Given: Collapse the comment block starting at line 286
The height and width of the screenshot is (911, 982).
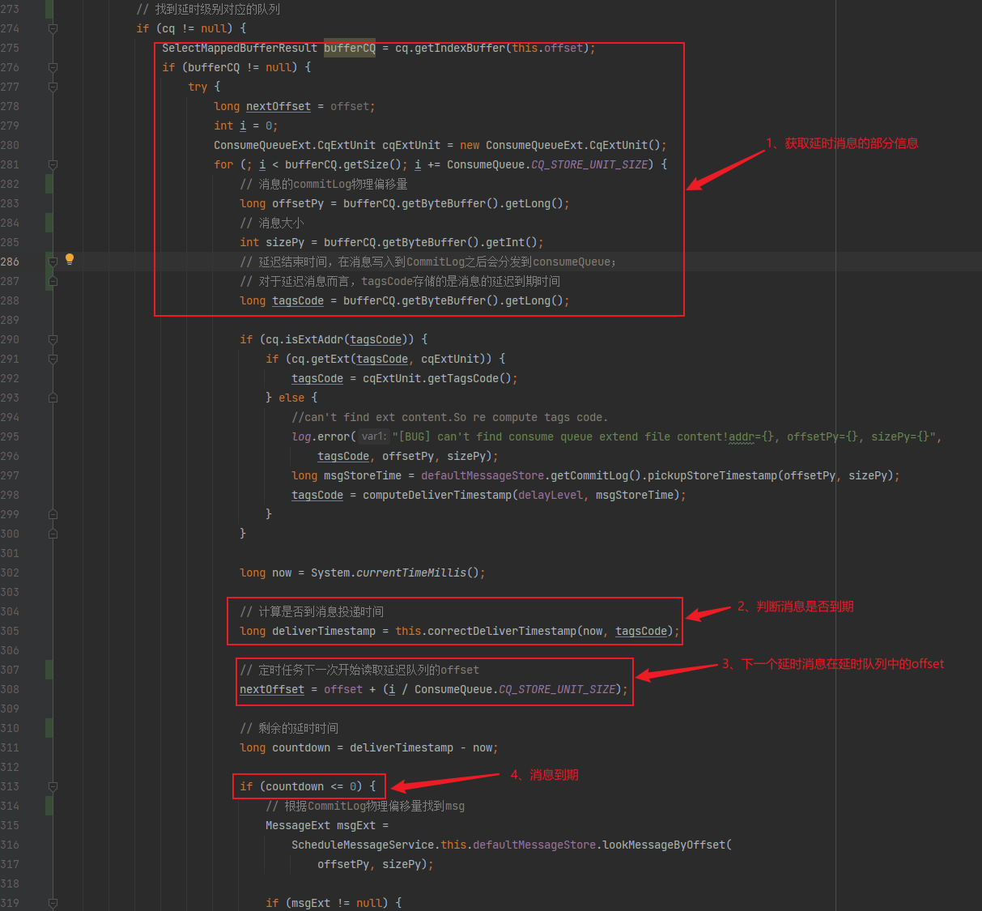Looking at the screenshot, I should [x=53, y=262].
